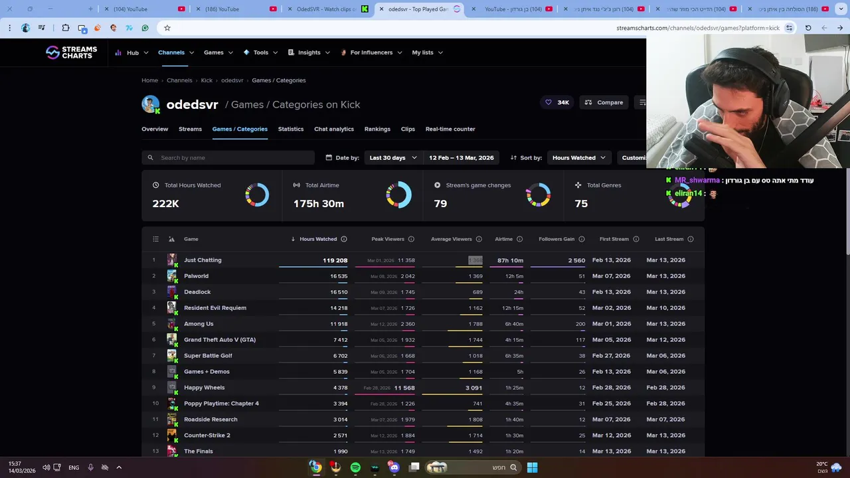The image size is (850, 478).
Task: Open the Hub menu
Action: click(x=132, y=52)
